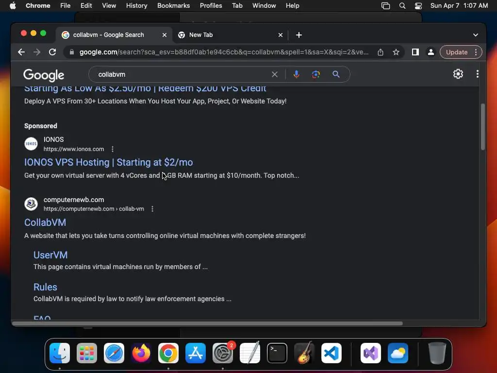Open a new browser tab
This screenshot has height=373, width=497.
(299, 35)
